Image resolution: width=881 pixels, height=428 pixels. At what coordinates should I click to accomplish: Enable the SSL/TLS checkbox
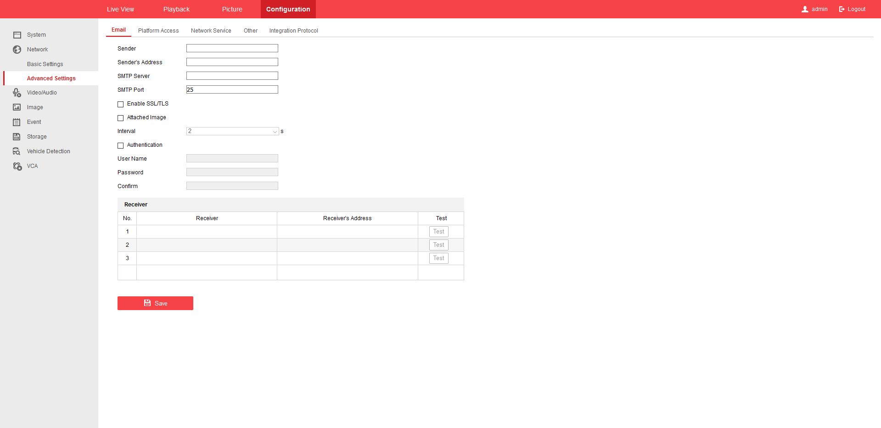[x=121, y=104]
